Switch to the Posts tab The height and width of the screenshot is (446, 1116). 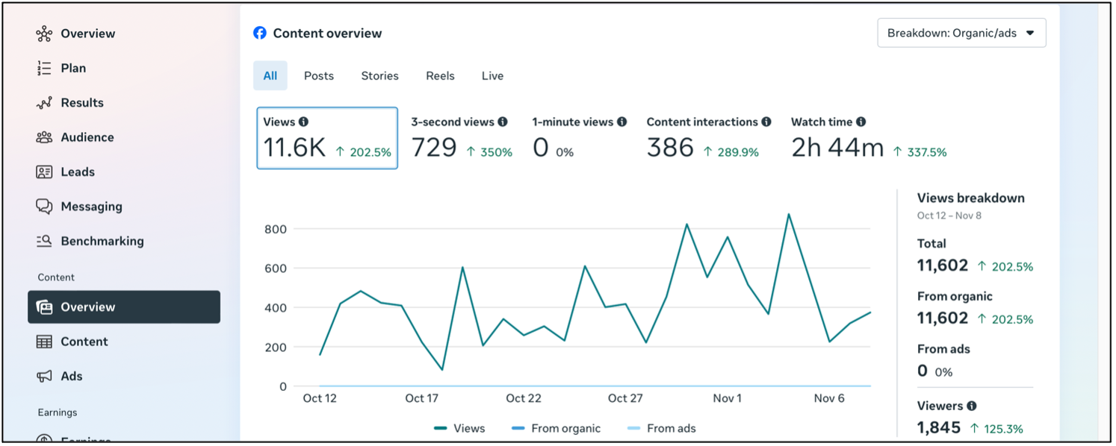point(319,76)
